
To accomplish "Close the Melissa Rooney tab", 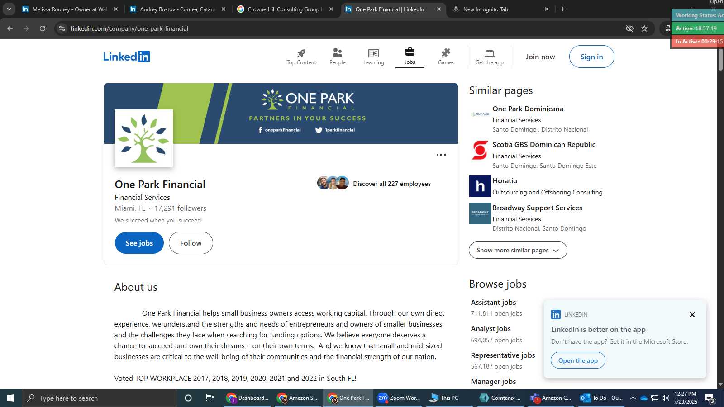I will click(116, 9).
